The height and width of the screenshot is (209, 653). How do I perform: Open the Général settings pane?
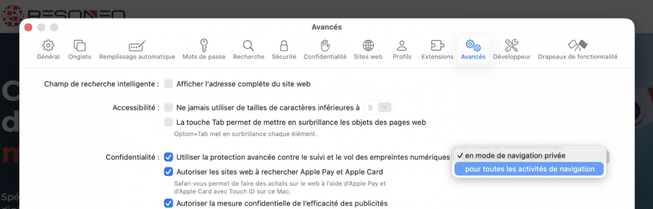(48, 50)
